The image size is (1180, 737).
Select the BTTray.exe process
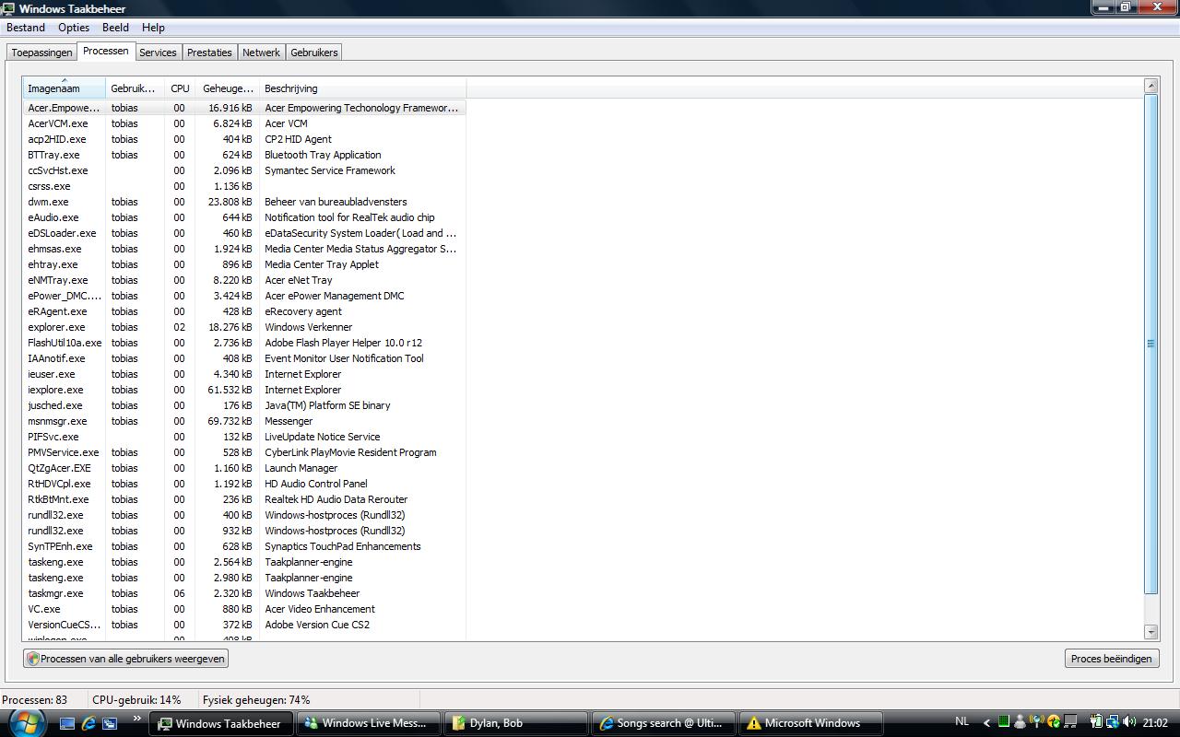pyautogui.click(x=244, y=155)
